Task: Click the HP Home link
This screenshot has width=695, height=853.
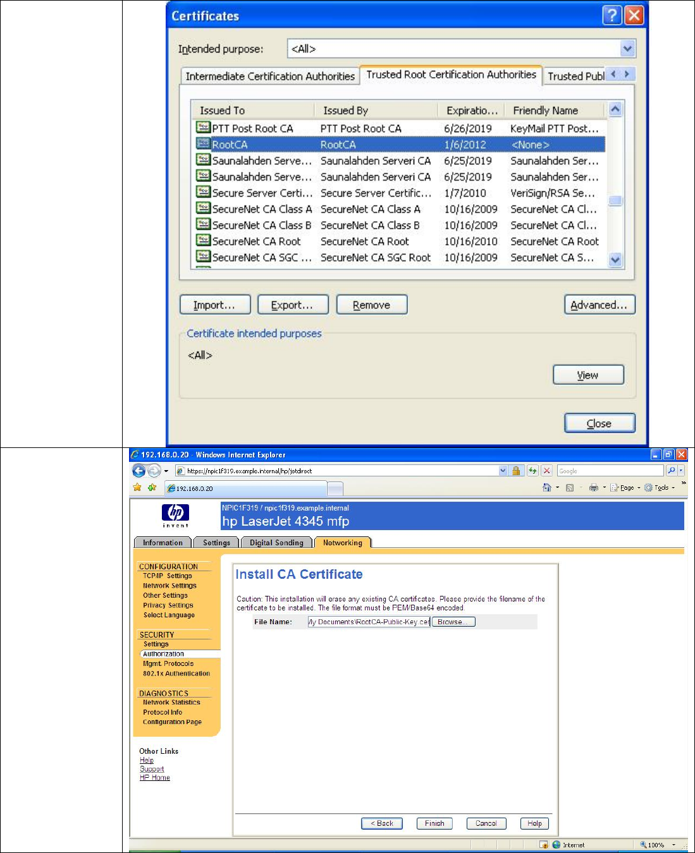Action: (x=155, y=778)
